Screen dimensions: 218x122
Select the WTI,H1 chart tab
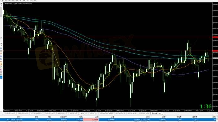[73, 113]
